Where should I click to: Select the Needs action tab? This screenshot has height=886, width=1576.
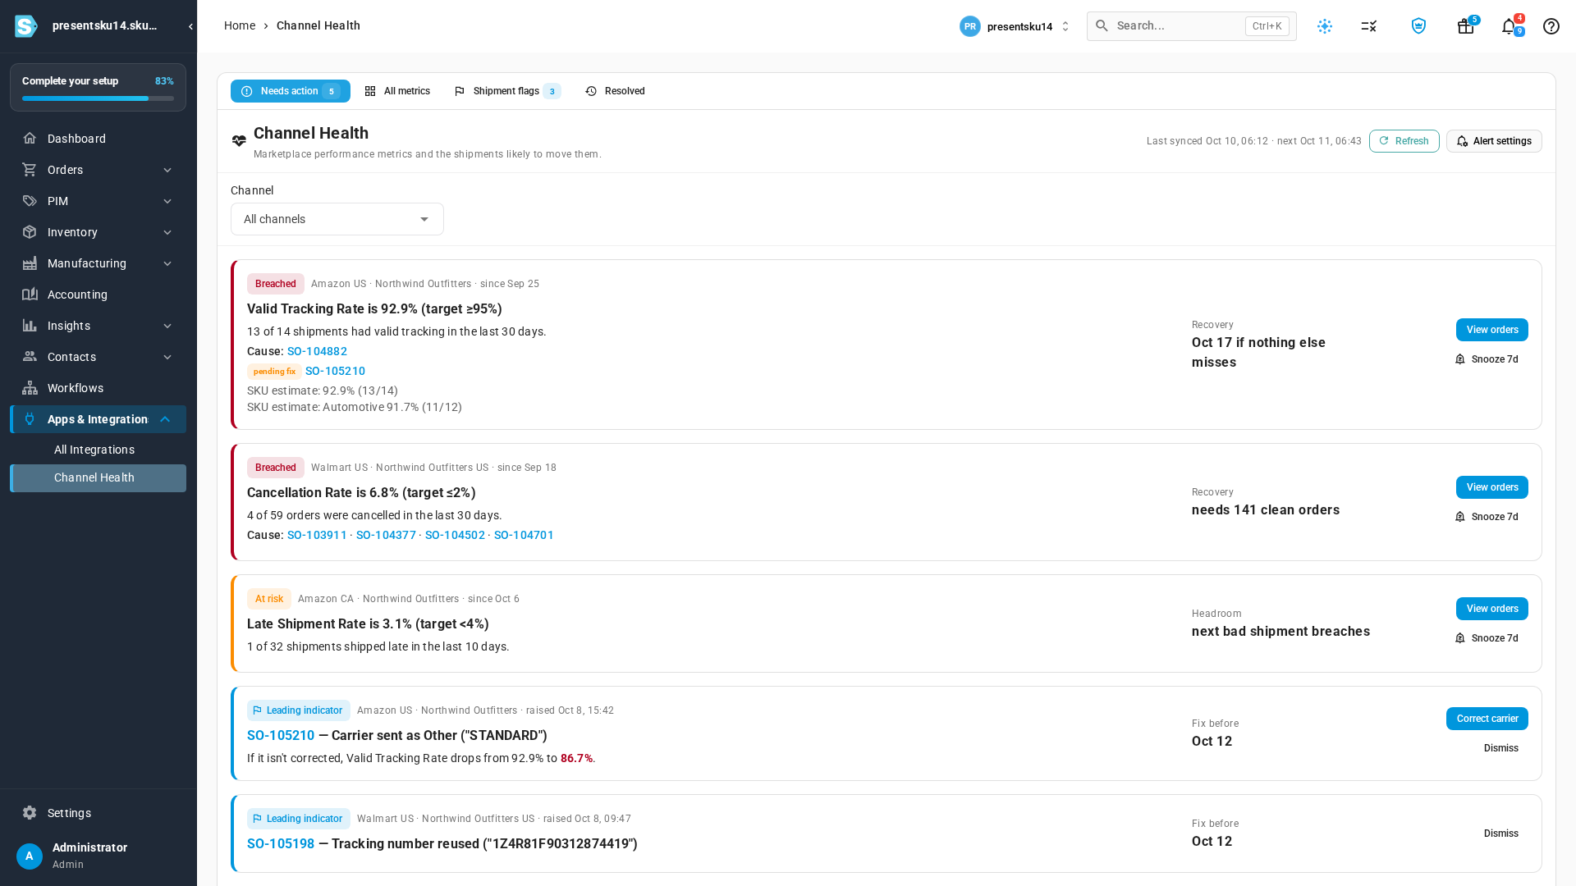(291, 91)
